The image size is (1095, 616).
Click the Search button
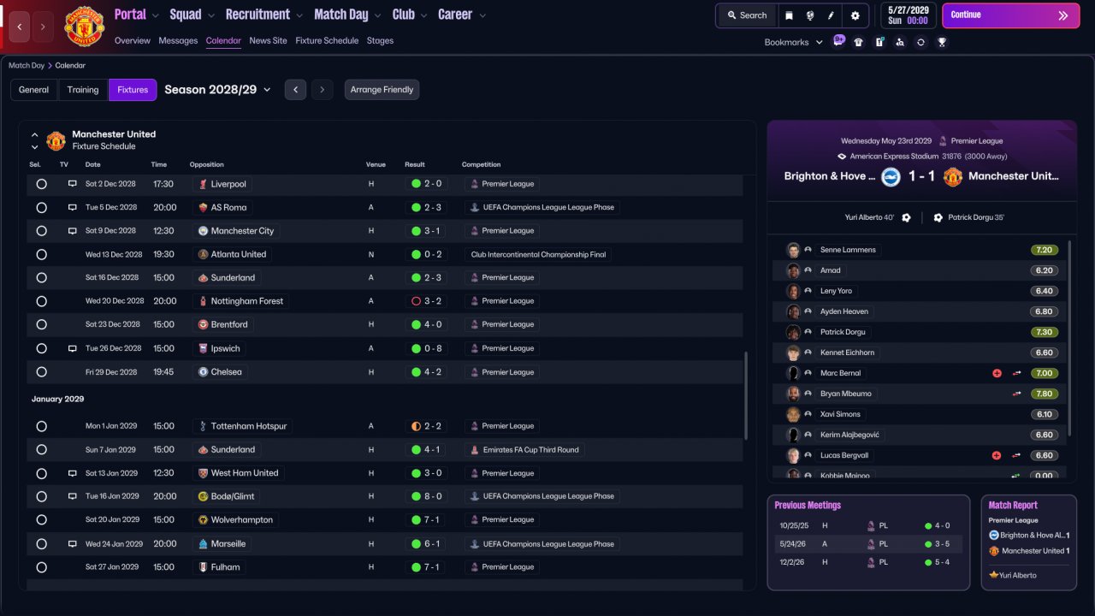(746, 15)
